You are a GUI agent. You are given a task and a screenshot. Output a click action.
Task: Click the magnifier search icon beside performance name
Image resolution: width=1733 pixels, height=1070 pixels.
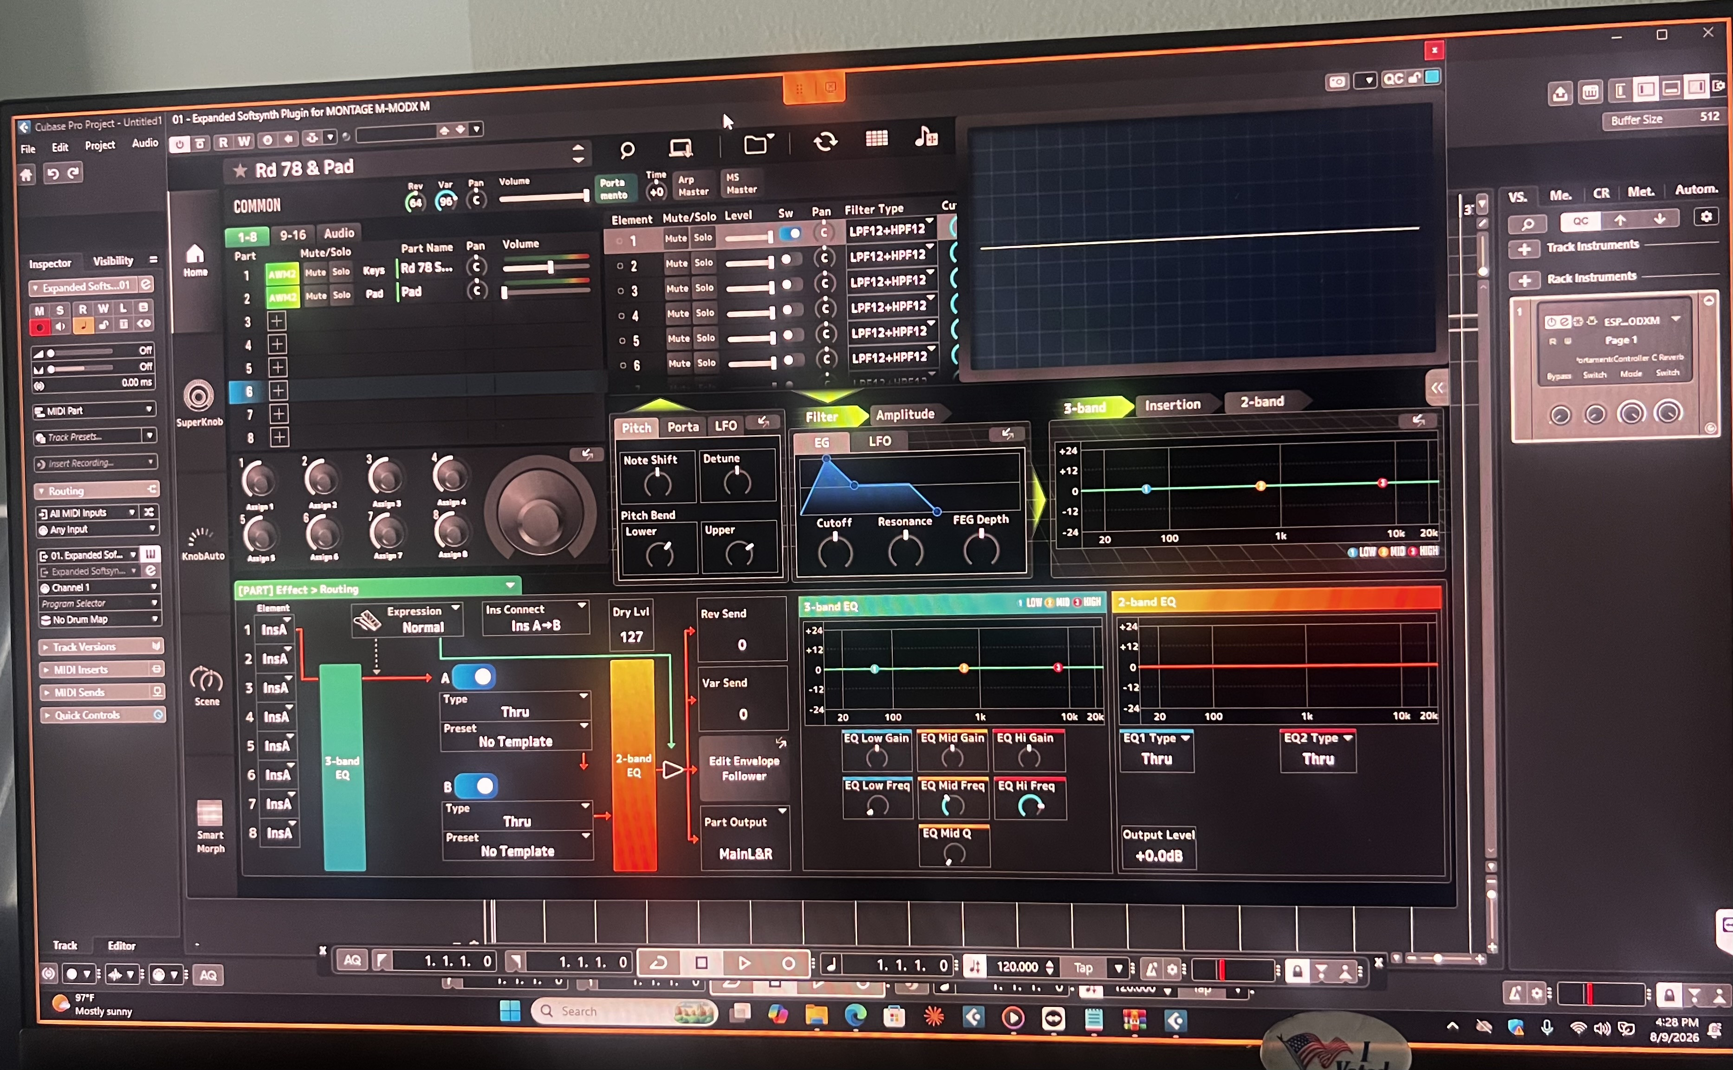(627, 149)
